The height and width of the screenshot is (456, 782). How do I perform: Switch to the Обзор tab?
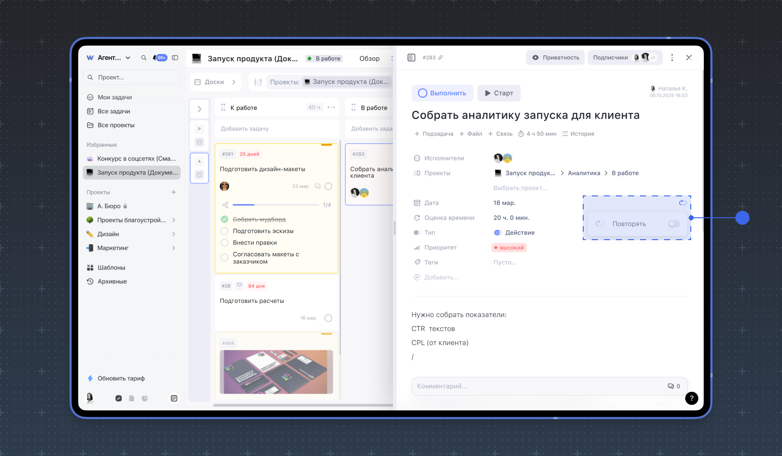(369, 59)
